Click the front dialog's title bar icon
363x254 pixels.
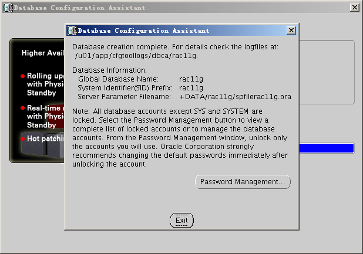pos(71,31)
